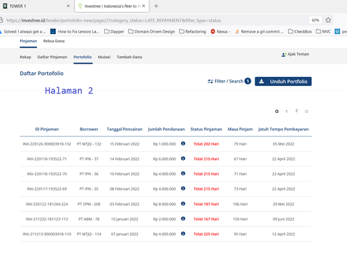The height and width of the screenshot is (262, 347).
Task: Go to pagination page 2
Action: tap(296, 111)
